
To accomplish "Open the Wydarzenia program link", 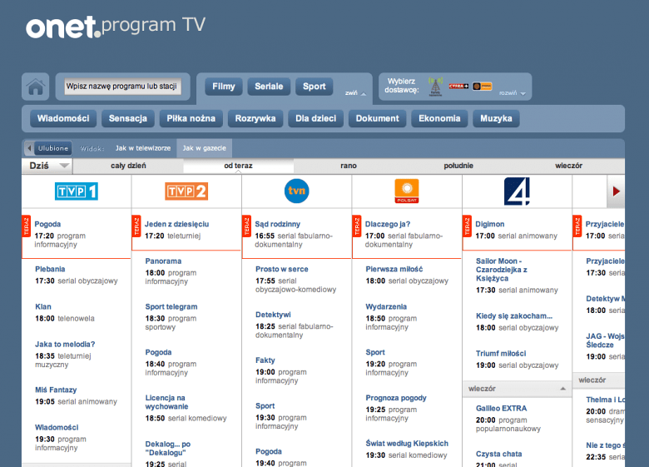I will click(x=386, y=307).
